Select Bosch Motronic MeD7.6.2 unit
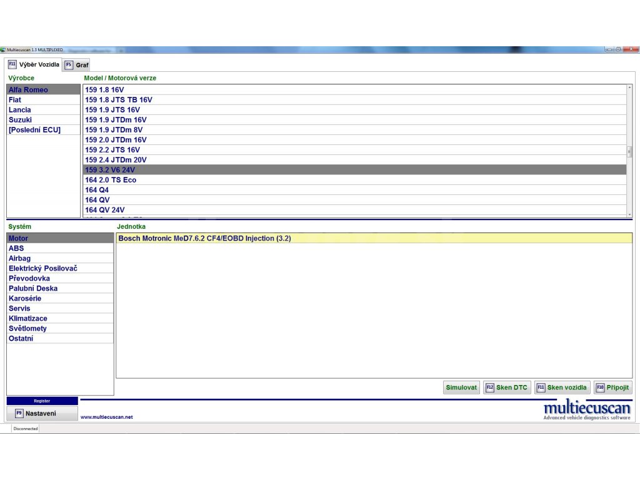This screenshot has width=640, height=480. click(204, 238)
